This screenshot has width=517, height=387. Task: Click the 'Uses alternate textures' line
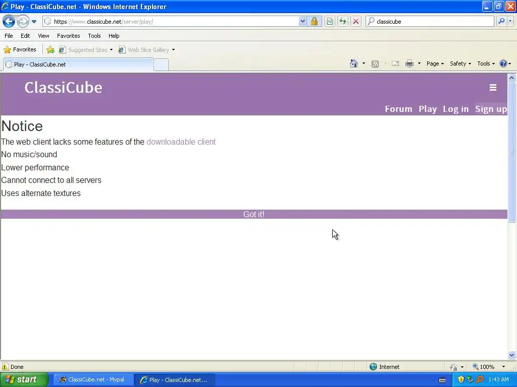[x=41, y=193]
